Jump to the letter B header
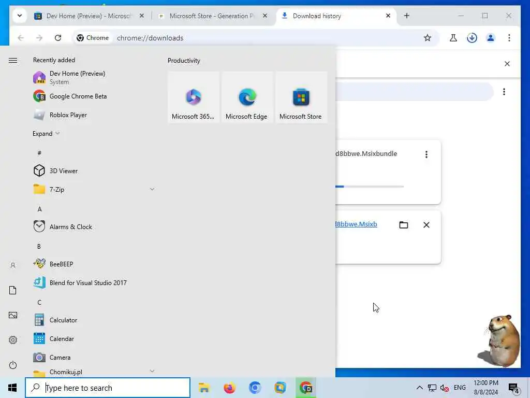 (39, 246)
